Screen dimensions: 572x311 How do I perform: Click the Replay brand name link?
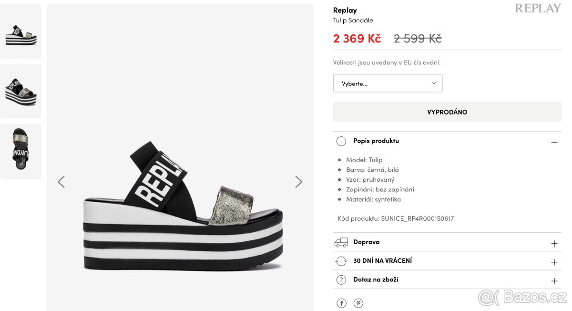[345, 10]
